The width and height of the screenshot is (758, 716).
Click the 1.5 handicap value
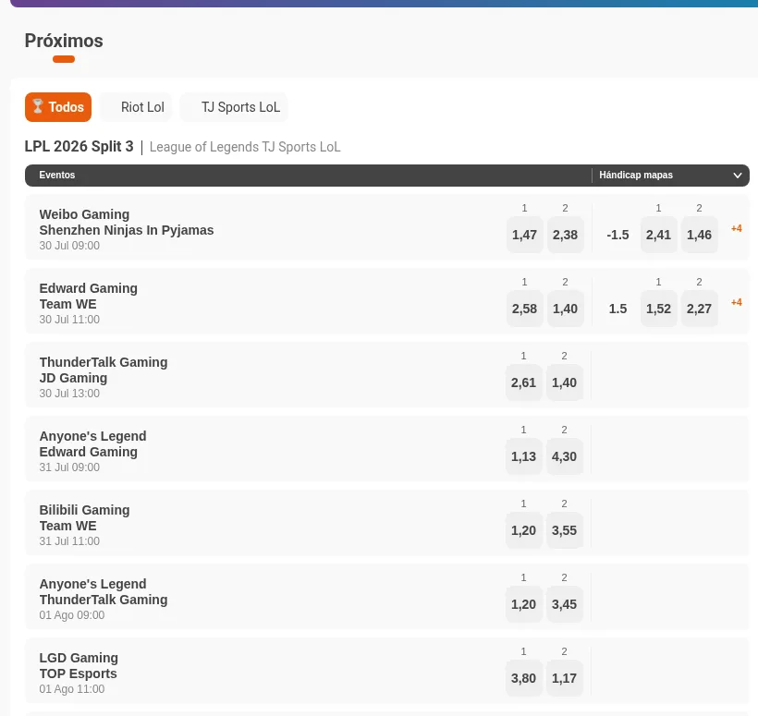(617, 309)
